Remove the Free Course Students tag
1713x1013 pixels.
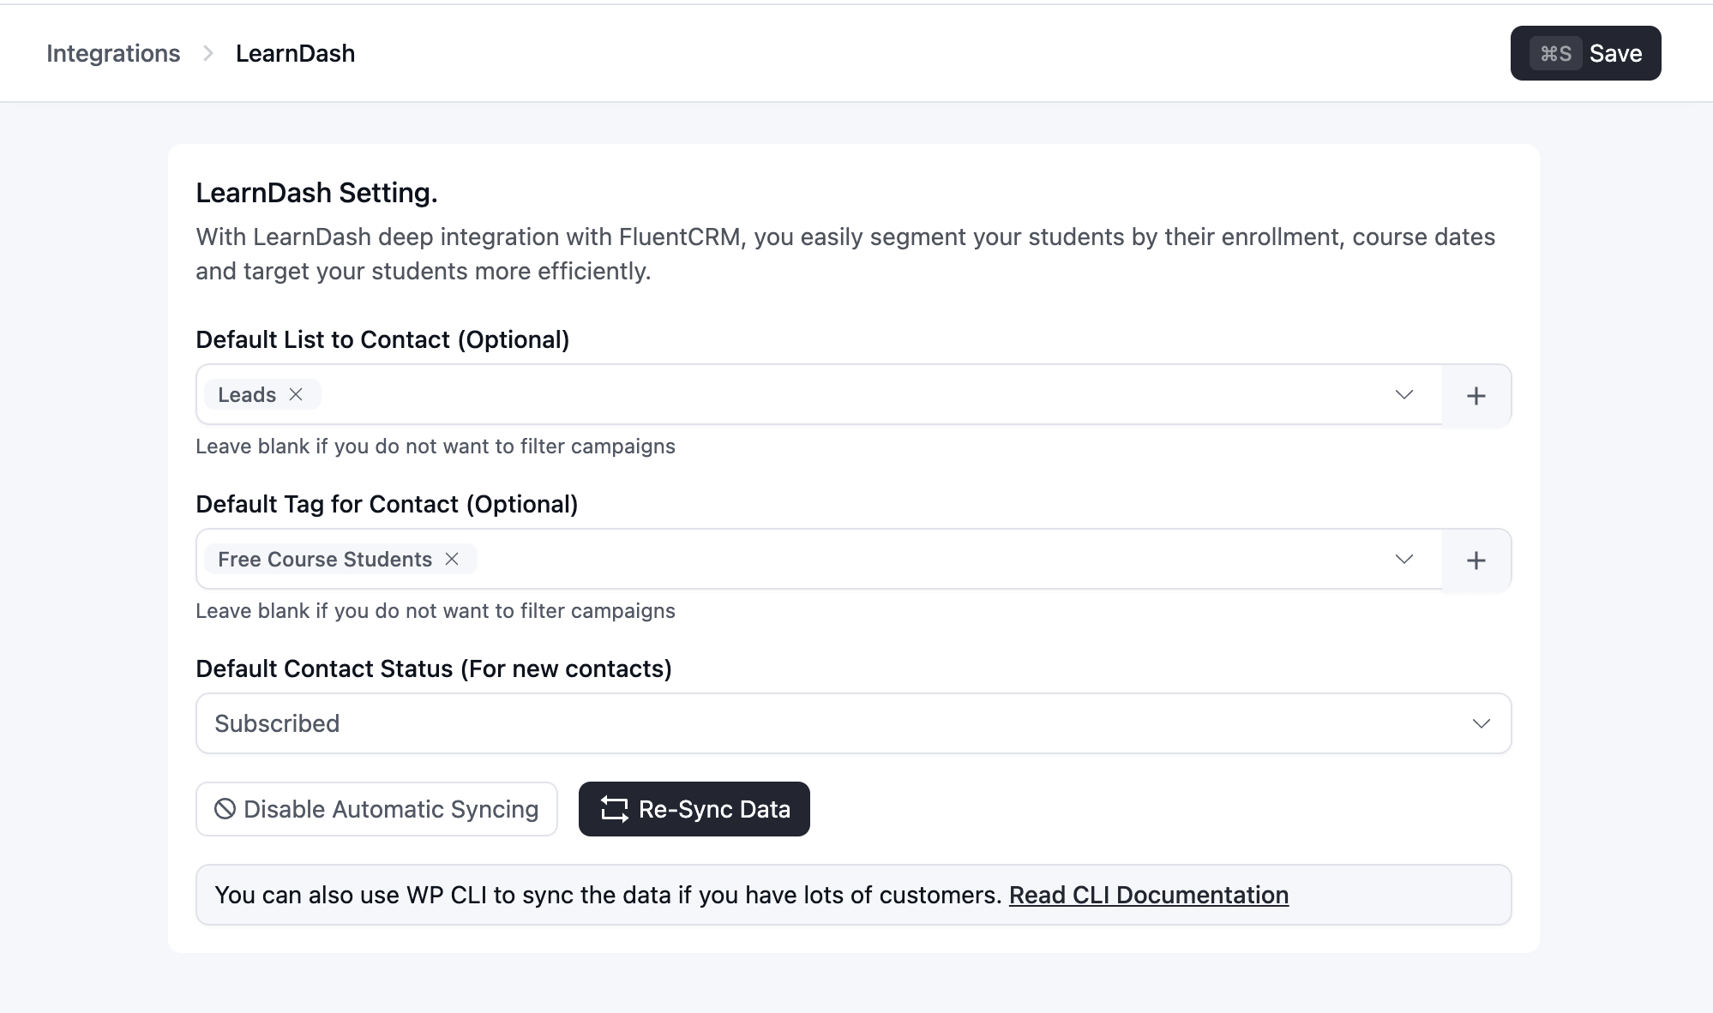point(452,559)
